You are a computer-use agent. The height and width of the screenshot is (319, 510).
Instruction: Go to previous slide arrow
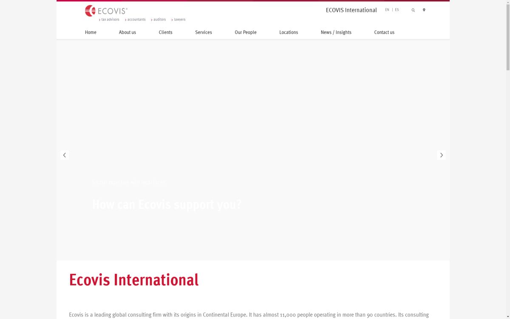coord(65,155)
